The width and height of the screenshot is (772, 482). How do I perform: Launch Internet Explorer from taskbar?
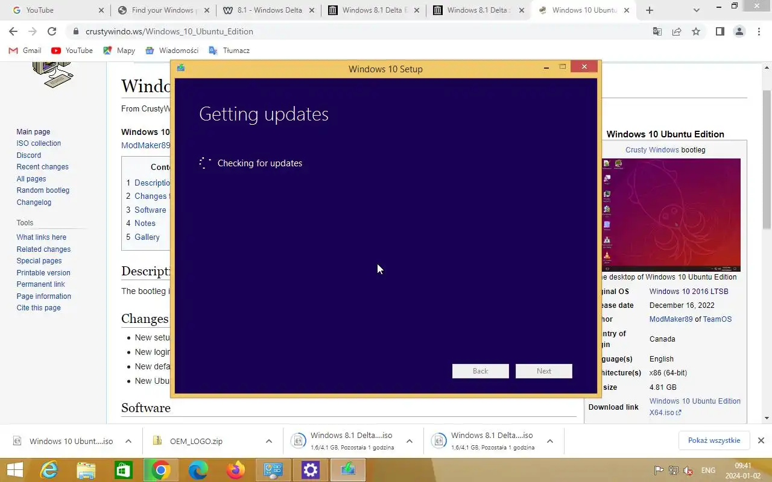tap(48, 470)
